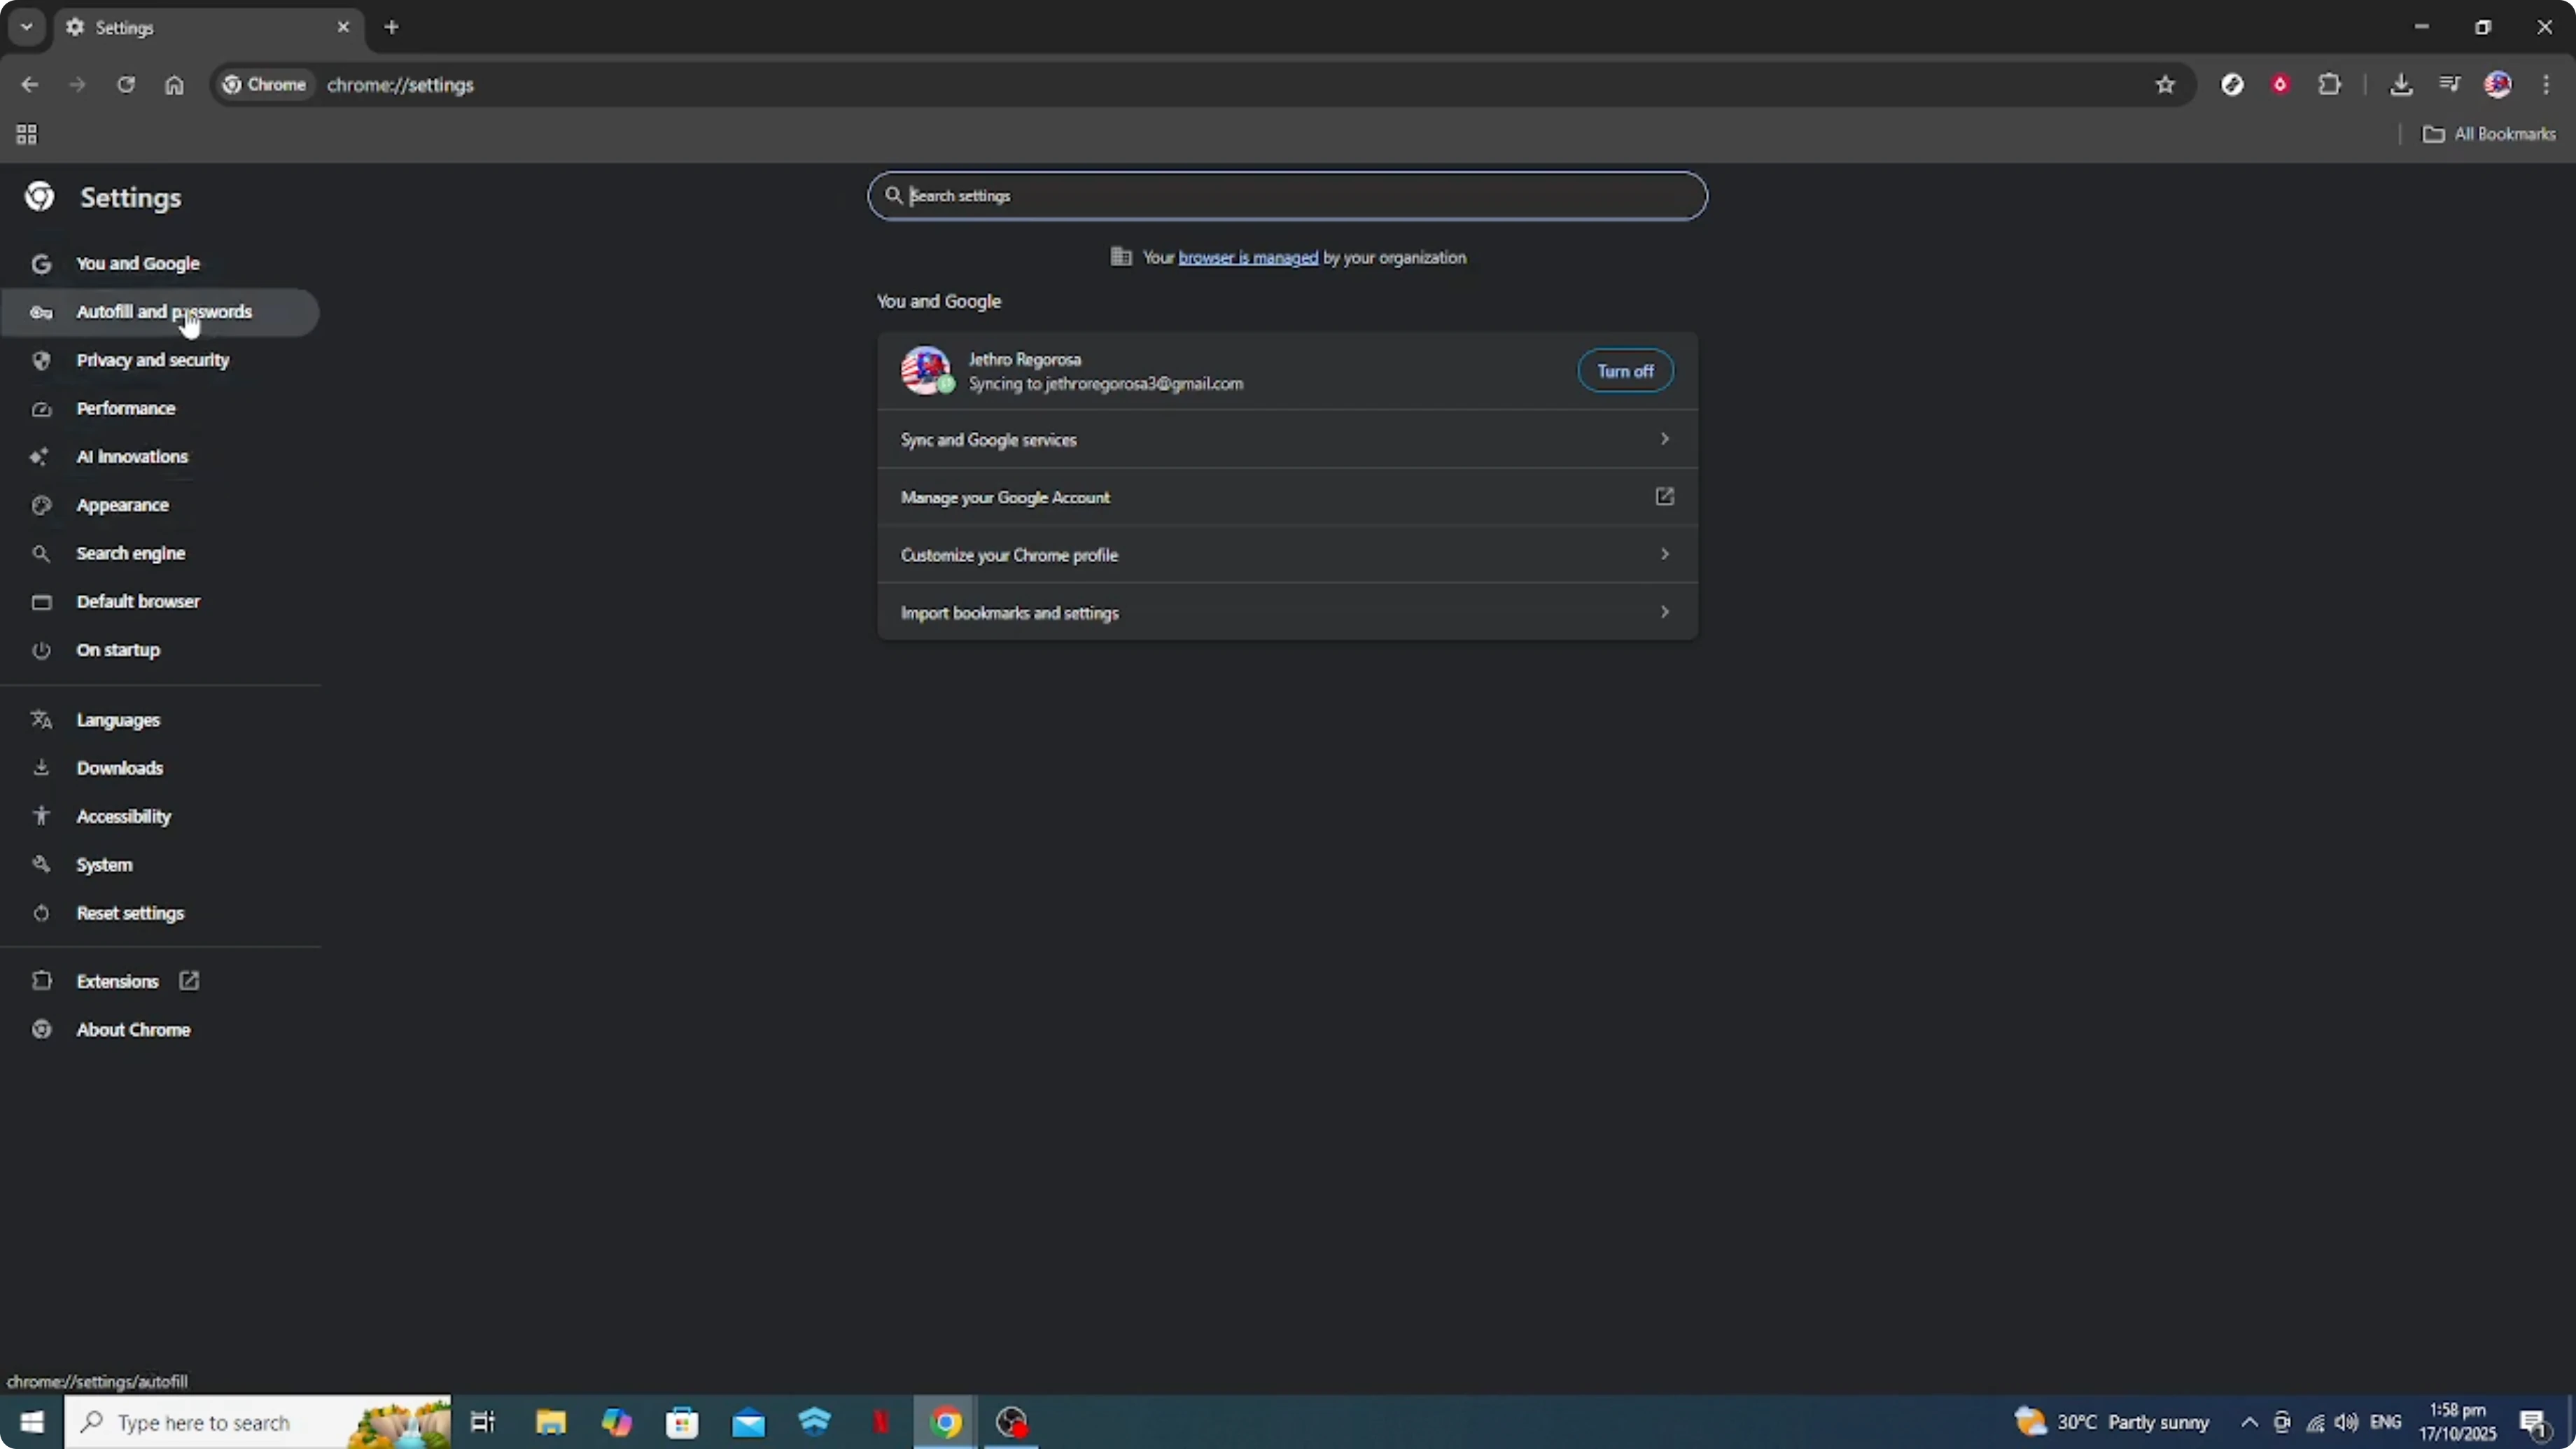Viewport: 2576px width, 1449px height.
Task: Go forward to next page arrow
Action: coord(77,85)
